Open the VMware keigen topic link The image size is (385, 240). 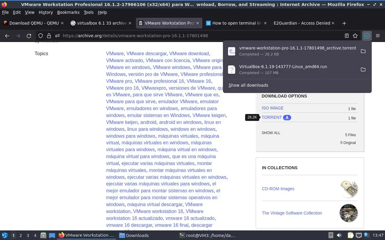point(209,115)
